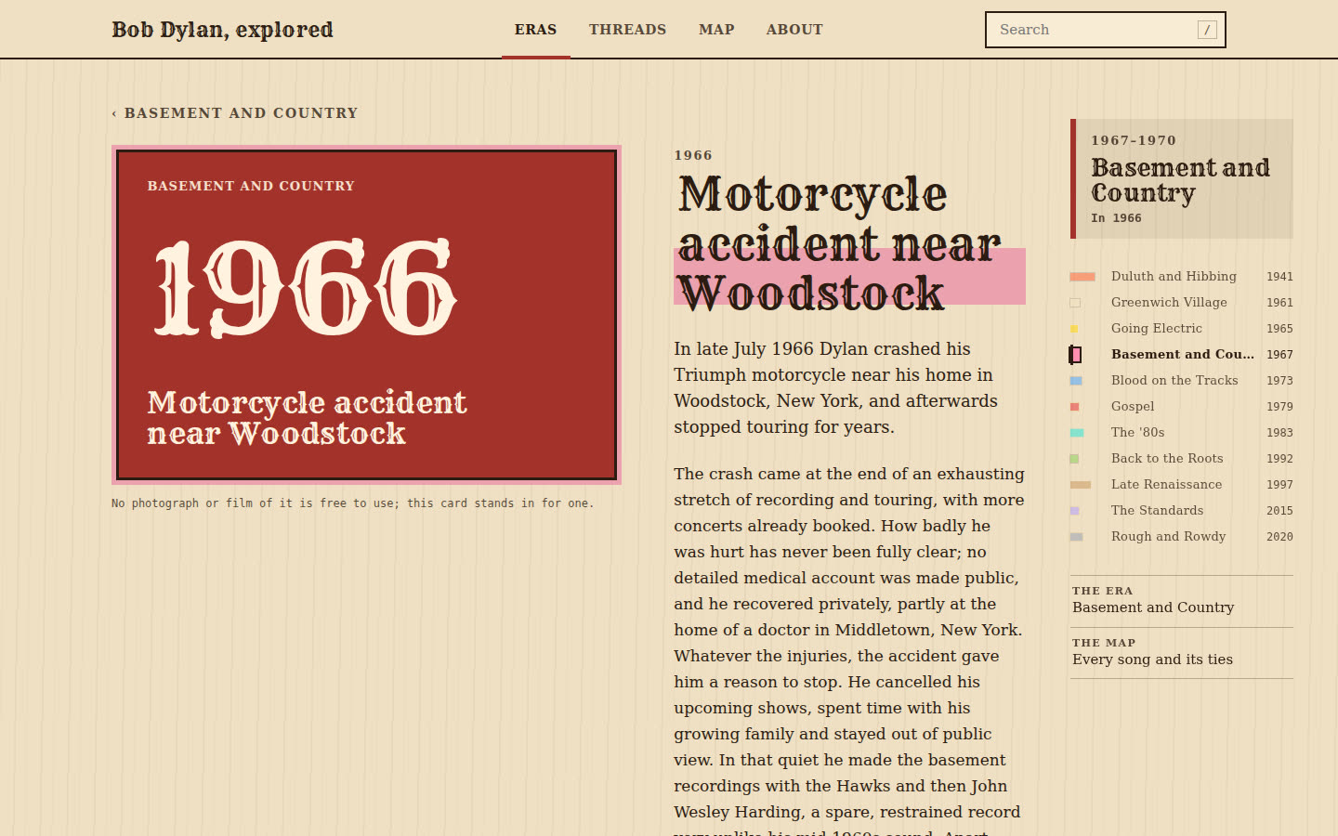Image resolution: width=1338 pixels, height=836 pixels.
Task: Click the small 1966 label above the heading
Action: coord(693,155)
